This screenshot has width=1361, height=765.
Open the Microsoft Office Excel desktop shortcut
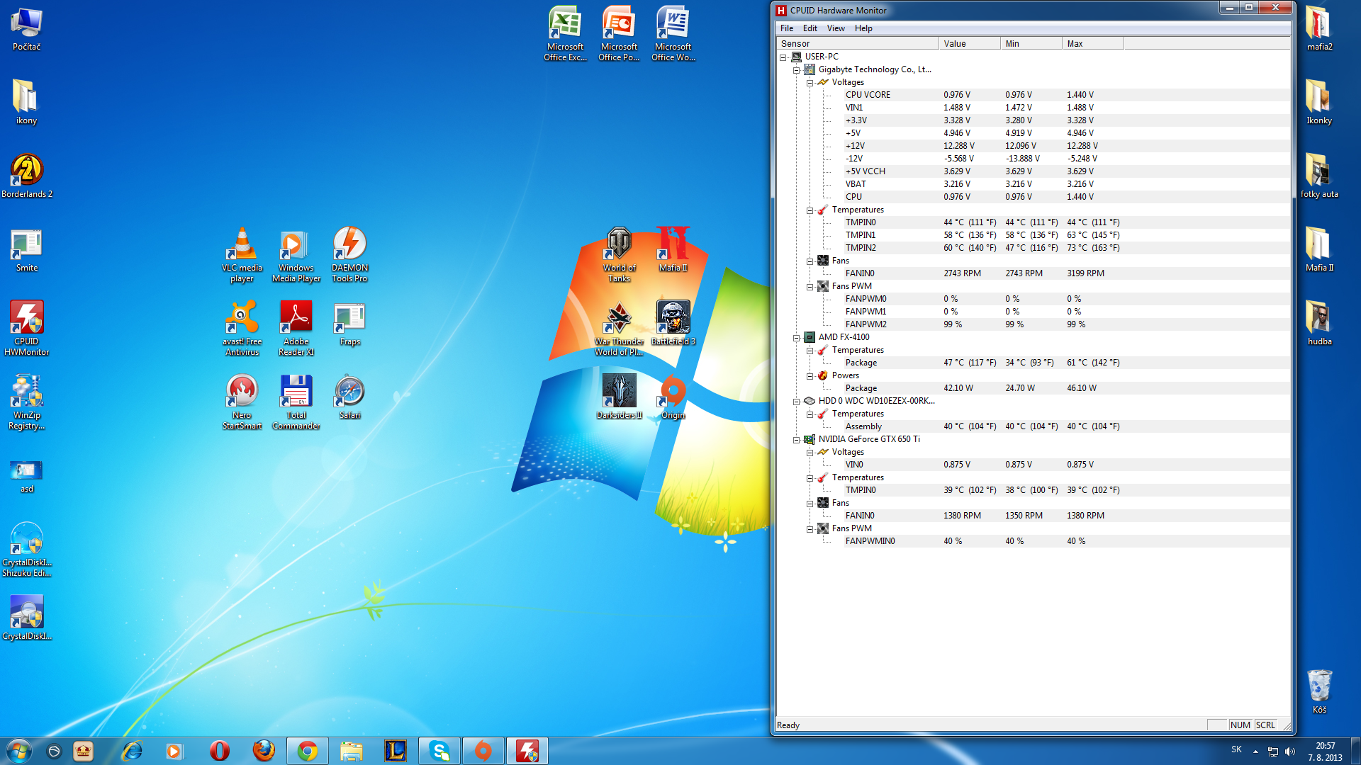pos(565,33)
